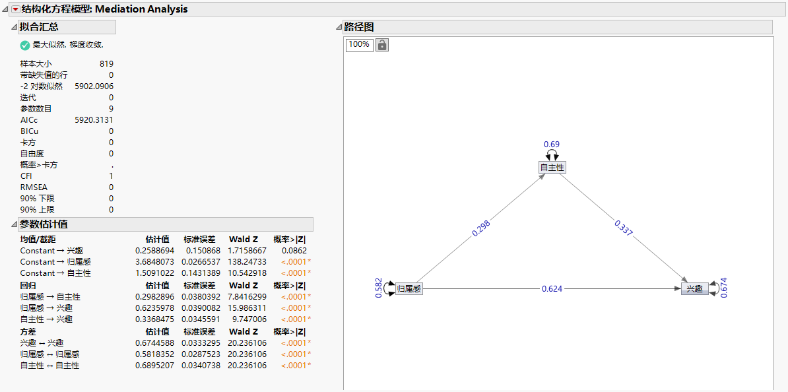Screen dimensions: 788x392
Task: Click the AICc value 5920.3131
Action: pyautogui.click(x=94, y=120)
